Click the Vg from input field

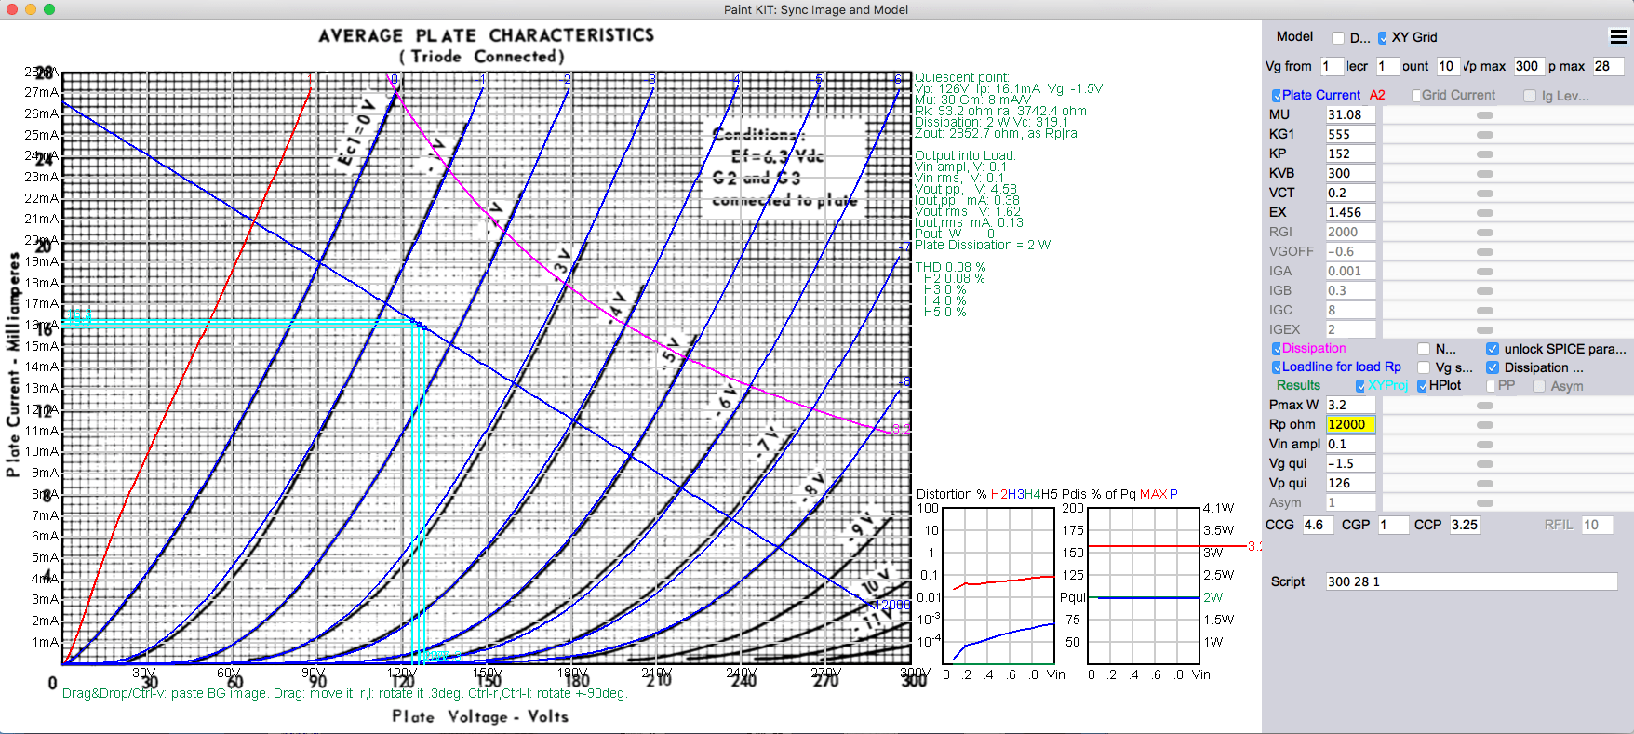(x=1332, y=66)
